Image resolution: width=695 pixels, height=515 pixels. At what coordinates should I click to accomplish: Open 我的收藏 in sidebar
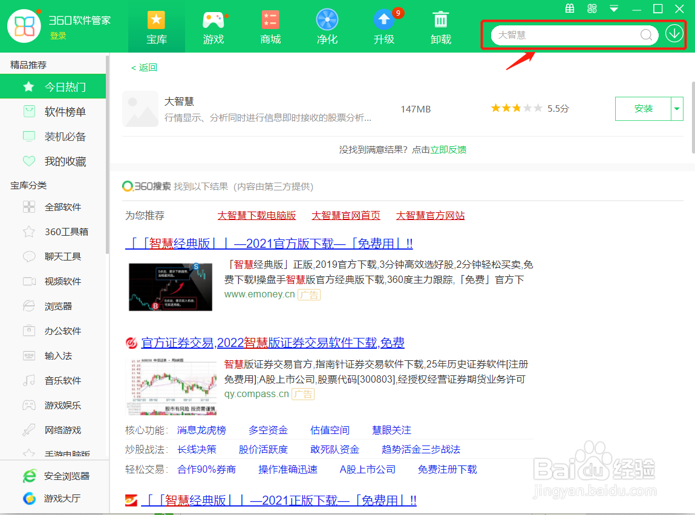53,161
